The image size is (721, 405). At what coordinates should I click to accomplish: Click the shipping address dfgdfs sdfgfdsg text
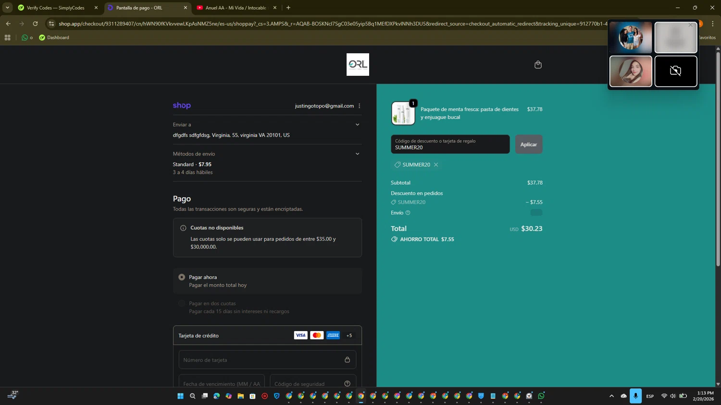coord(231,135)
